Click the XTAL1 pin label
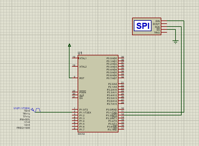Screen dimensions: 199x146 pyautogui.click(x=83, y=58)
